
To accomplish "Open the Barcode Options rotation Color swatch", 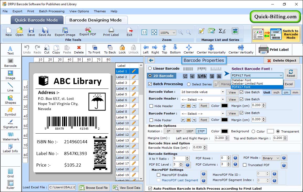I will [x=224, y=131].
